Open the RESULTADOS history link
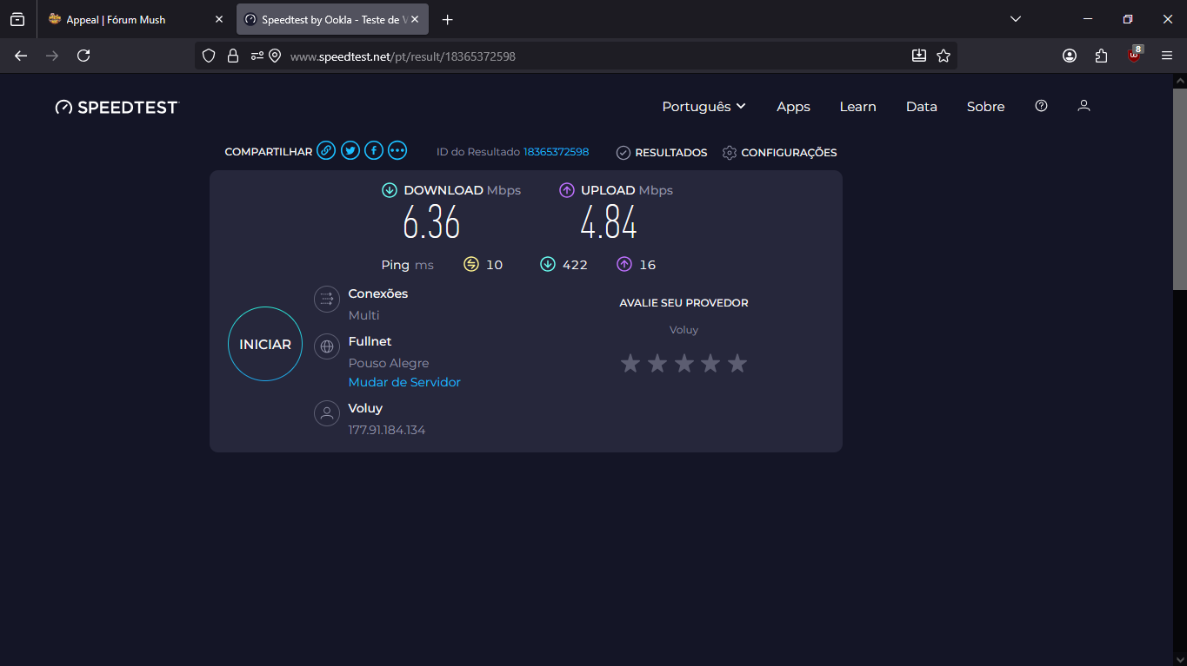Viewport: 1187px width, 666px height. point(662,153)
